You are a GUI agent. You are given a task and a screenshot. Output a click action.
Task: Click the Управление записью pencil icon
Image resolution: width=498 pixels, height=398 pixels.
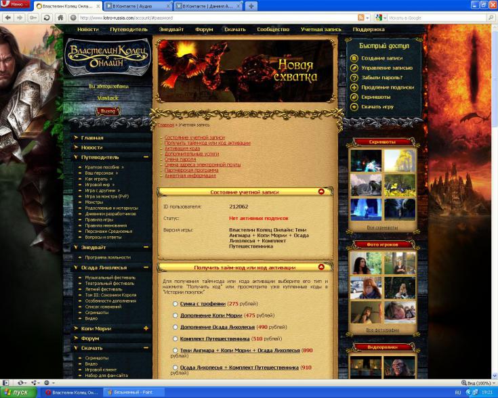tap(354, 68)
